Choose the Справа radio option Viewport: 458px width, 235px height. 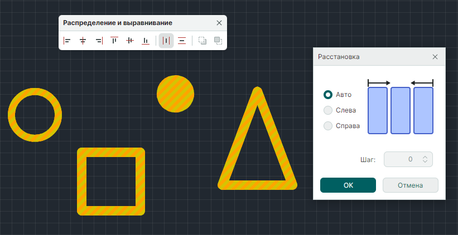(x=328, y=126)
